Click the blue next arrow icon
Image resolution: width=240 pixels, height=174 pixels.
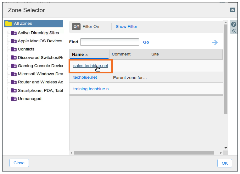pos(215,42)
